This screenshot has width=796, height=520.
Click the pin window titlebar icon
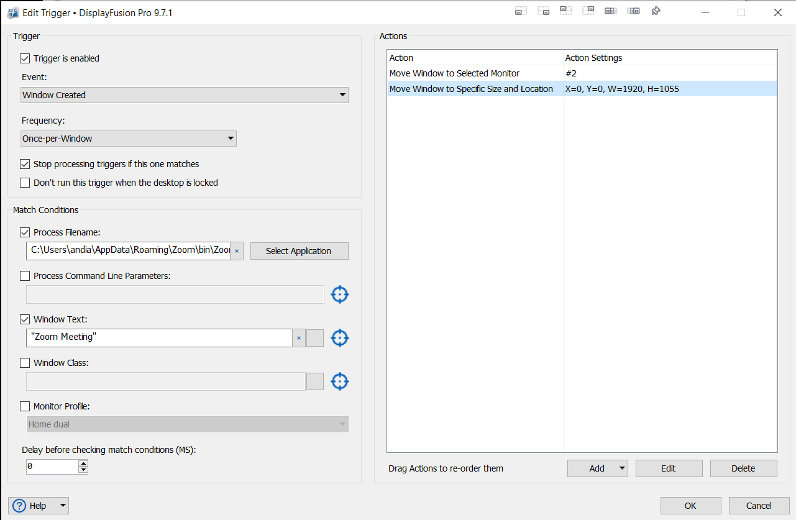pos(656,11)
